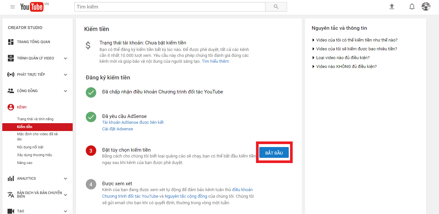Click the translation icon for Bản dịch

[x=11, y=195]
